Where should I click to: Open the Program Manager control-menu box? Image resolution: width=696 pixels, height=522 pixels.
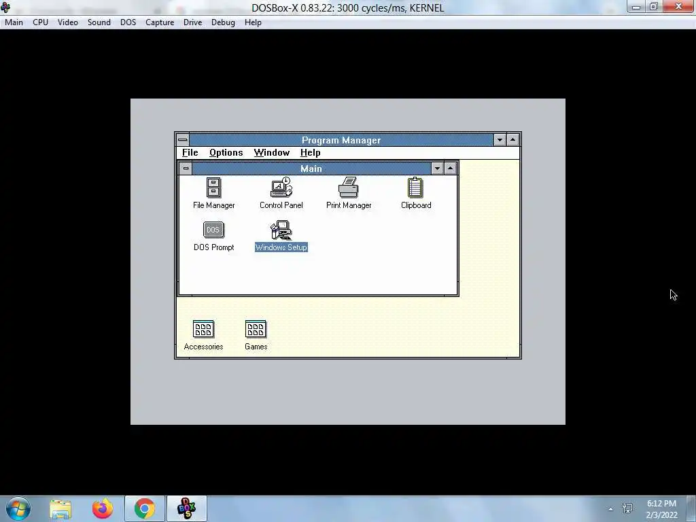tap(182, 140)
